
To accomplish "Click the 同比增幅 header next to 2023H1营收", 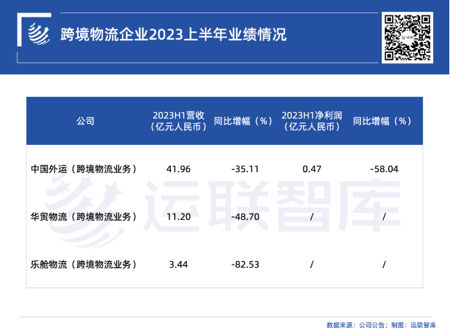I will coord(243,121).
